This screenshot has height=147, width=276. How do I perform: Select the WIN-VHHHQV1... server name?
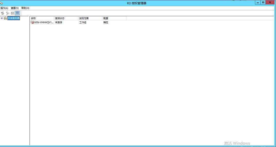tap(44, 22)
